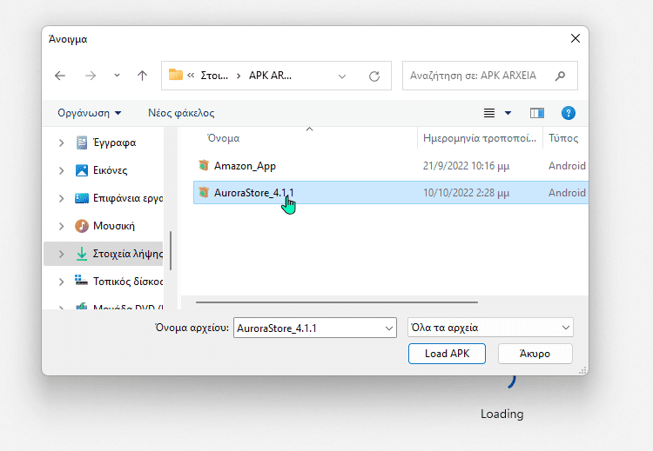The image size is (653, 451).
Task: Click the APK AR... breadcrumb segment
Action: pos(270,76)
